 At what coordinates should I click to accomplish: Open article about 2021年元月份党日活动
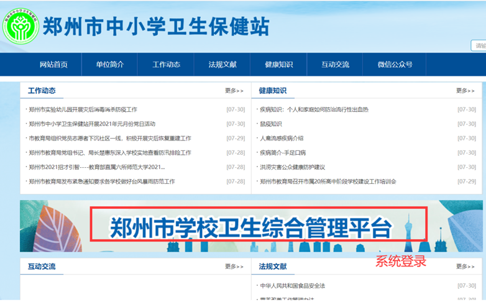pos(92,124)
